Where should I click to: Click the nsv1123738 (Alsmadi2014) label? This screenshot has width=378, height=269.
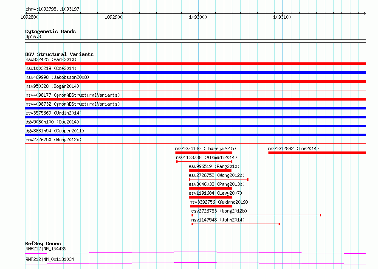(206, 157)
